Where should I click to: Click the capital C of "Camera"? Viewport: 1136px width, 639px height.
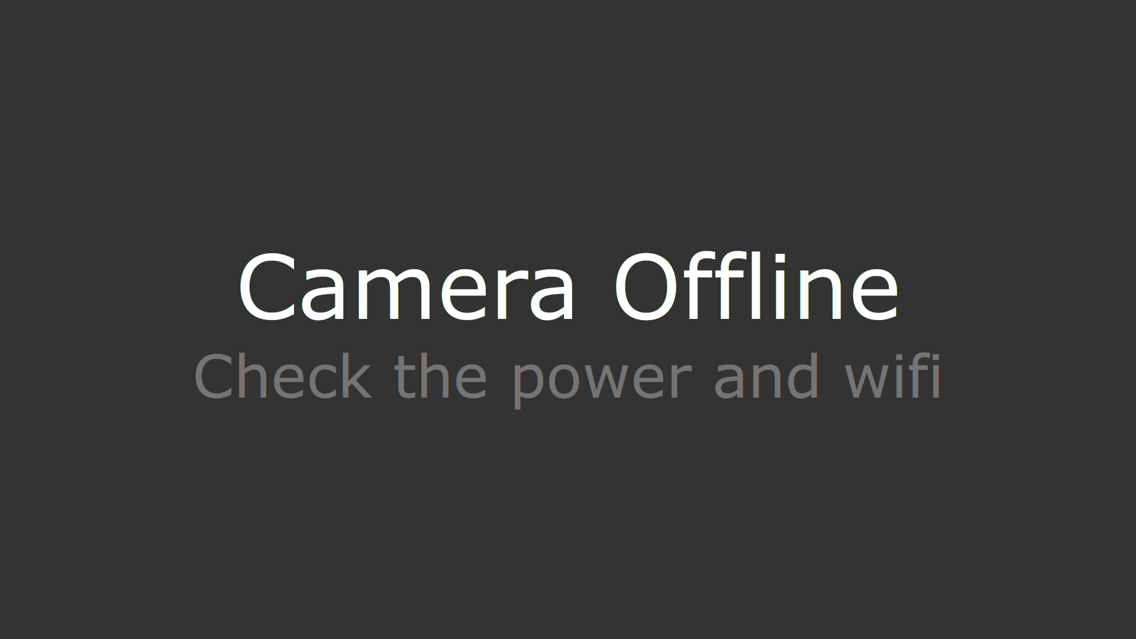point(265,287)
